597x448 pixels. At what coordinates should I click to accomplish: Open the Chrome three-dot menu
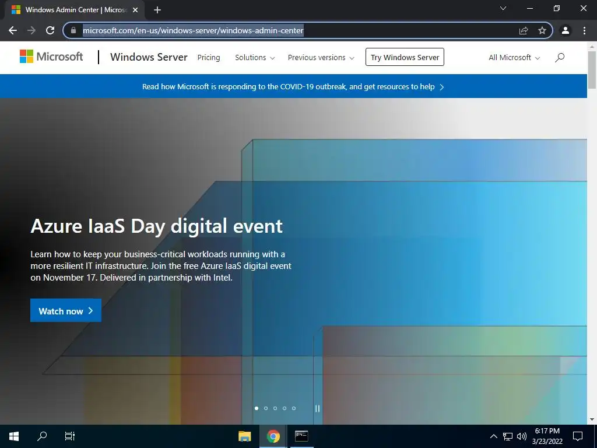584,30
